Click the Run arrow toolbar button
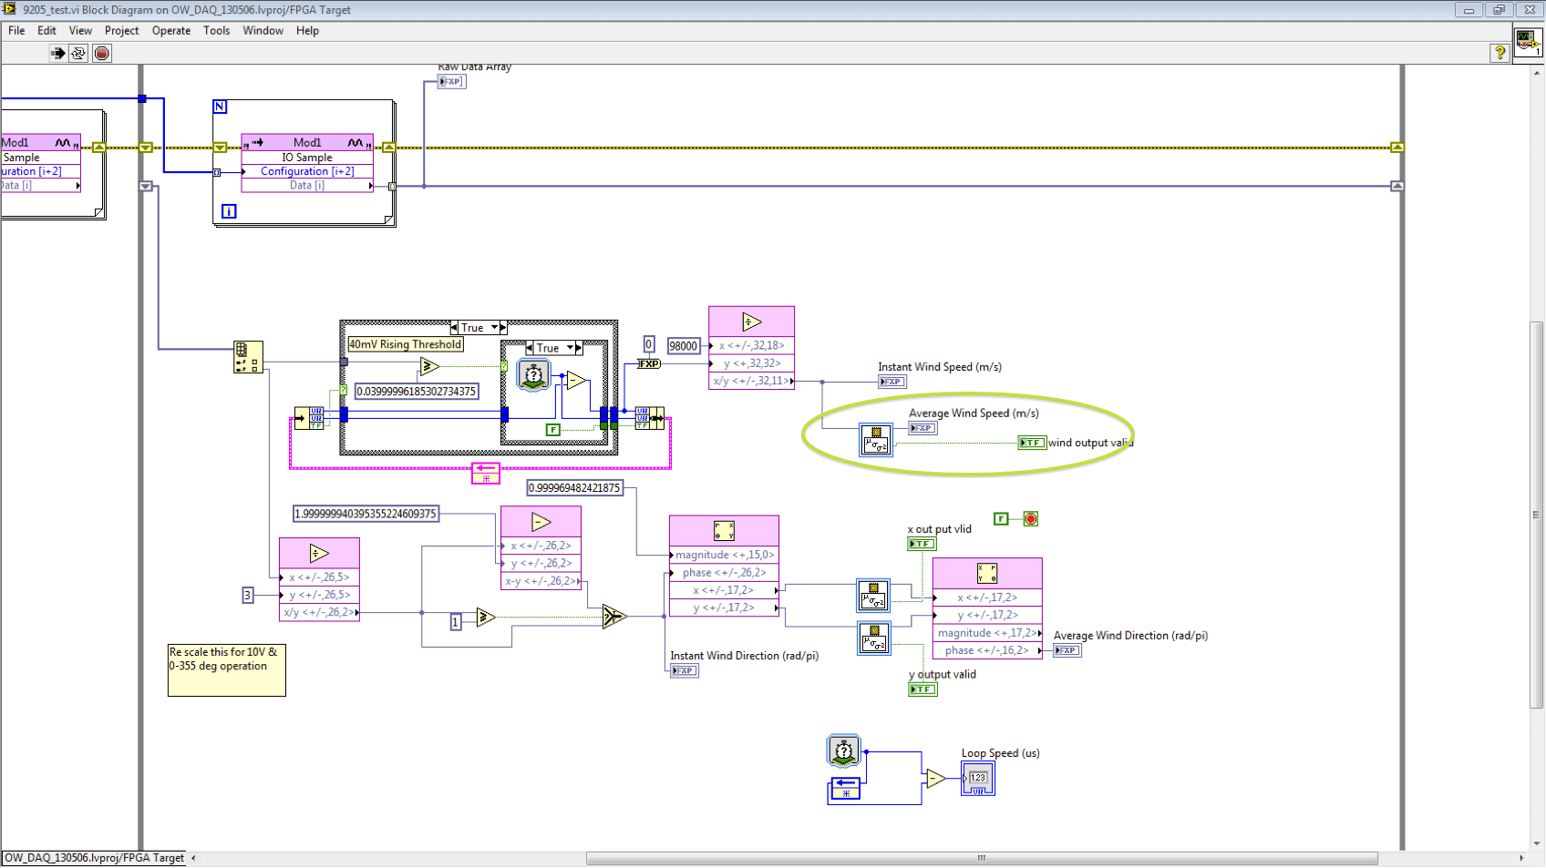1546x868 pixels. coord(57,53)
